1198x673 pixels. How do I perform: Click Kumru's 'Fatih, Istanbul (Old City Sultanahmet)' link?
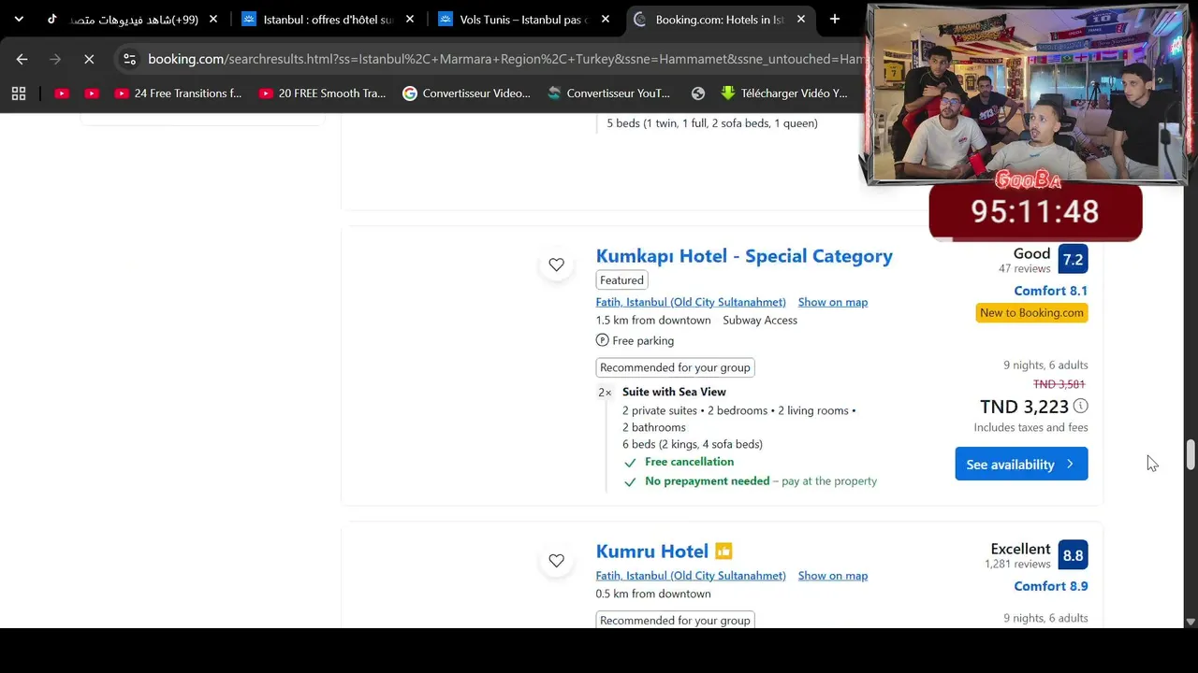point(691,576)
